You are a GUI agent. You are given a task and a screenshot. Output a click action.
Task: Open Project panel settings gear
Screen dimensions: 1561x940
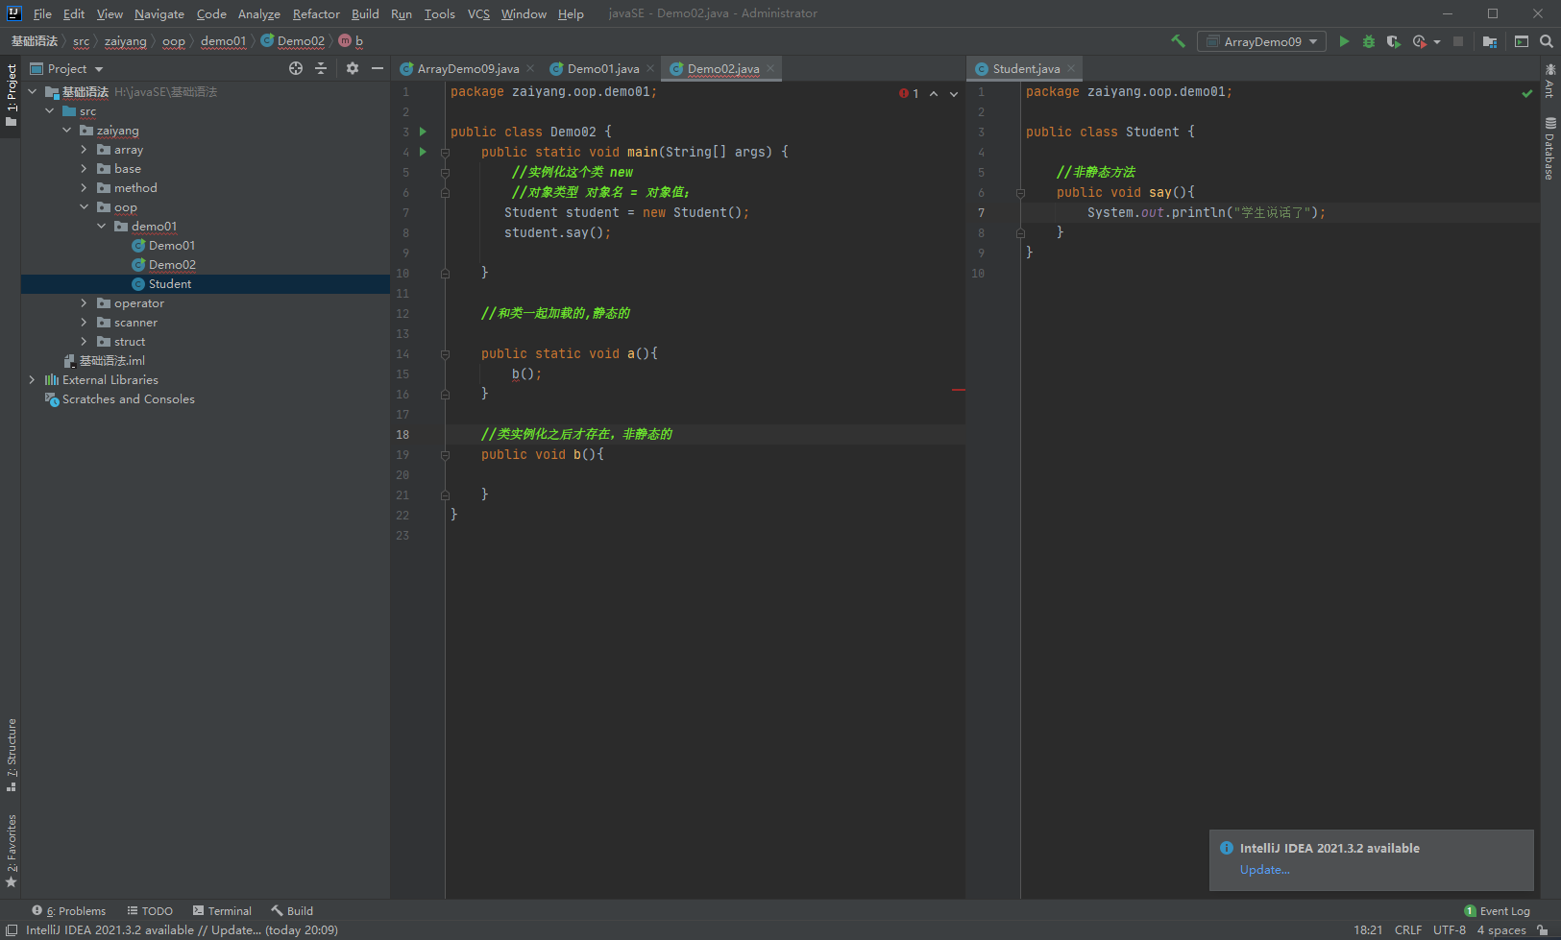(352, 68)
